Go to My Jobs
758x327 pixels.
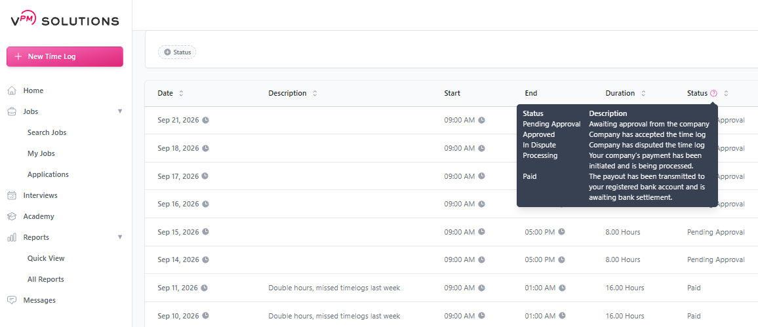41,153
